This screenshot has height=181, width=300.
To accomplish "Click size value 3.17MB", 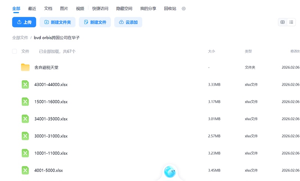I will (x=214, y=102).
